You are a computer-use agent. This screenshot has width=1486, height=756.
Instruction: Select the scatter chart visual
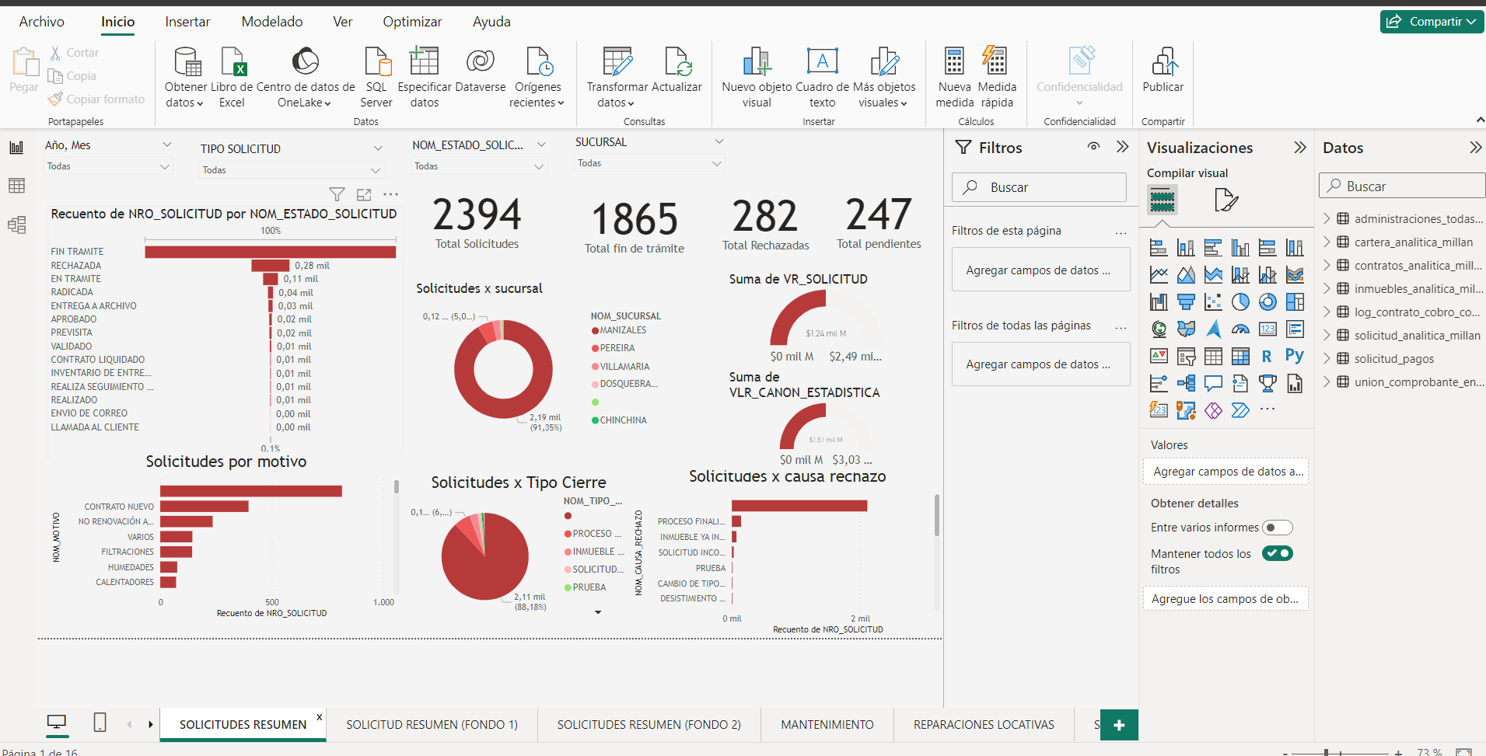point(1213,302)
